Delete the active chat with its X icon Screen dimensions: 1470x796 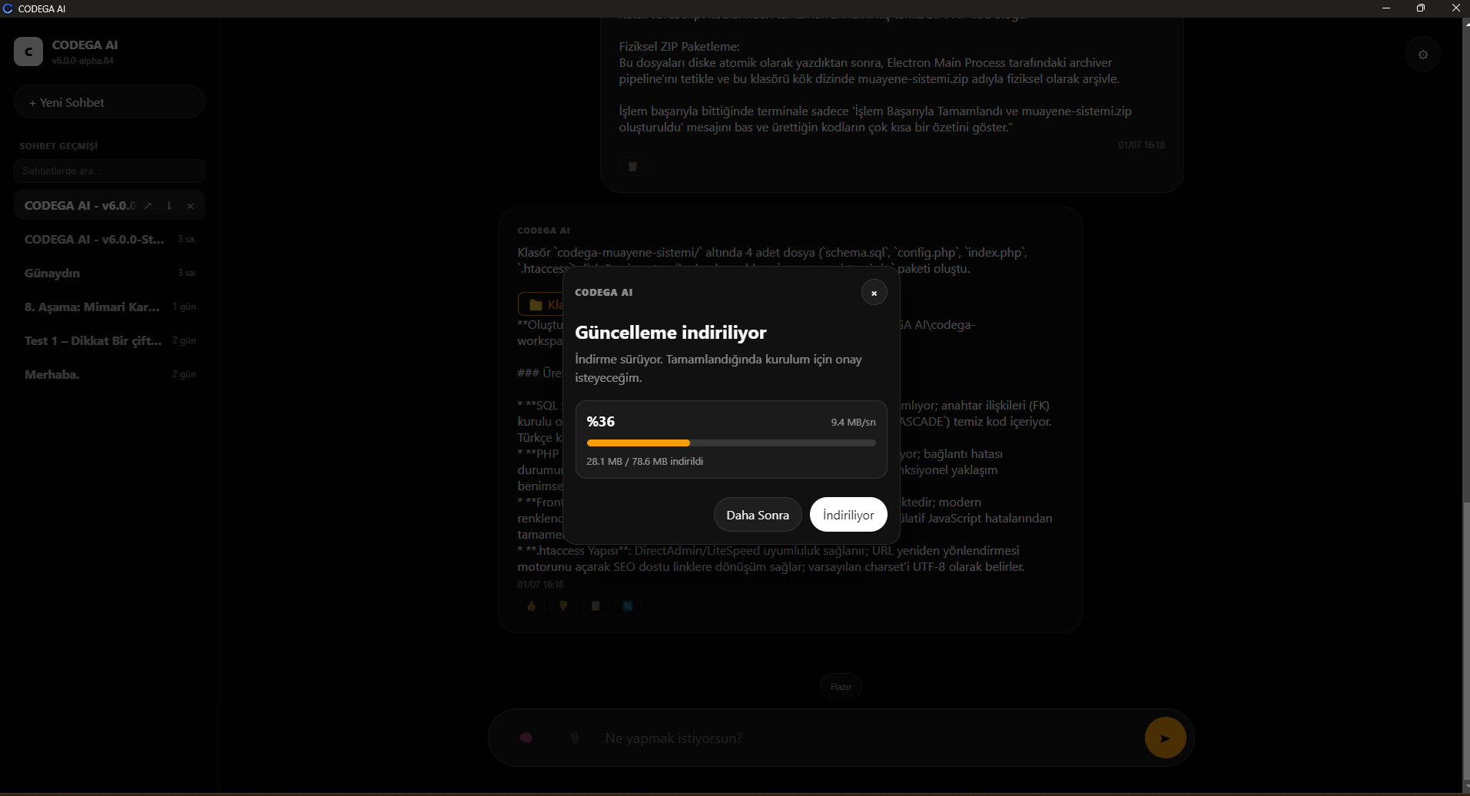[x=191, y=206]
